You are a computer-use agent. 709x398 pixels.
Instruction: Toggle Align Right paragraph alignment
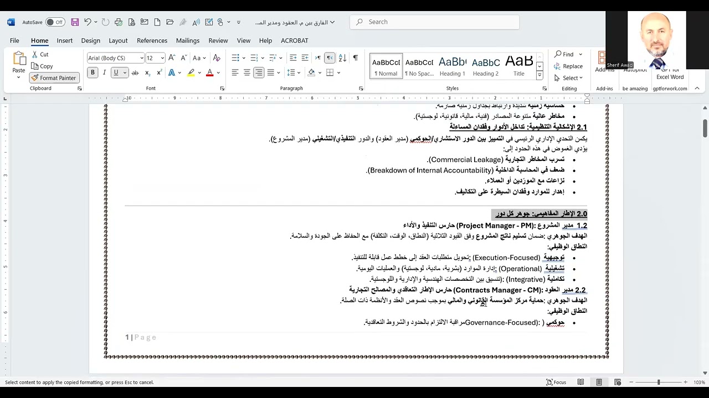click(x=259, y=72)
